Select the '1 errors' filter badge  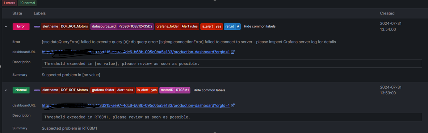(x=9, y=3)
